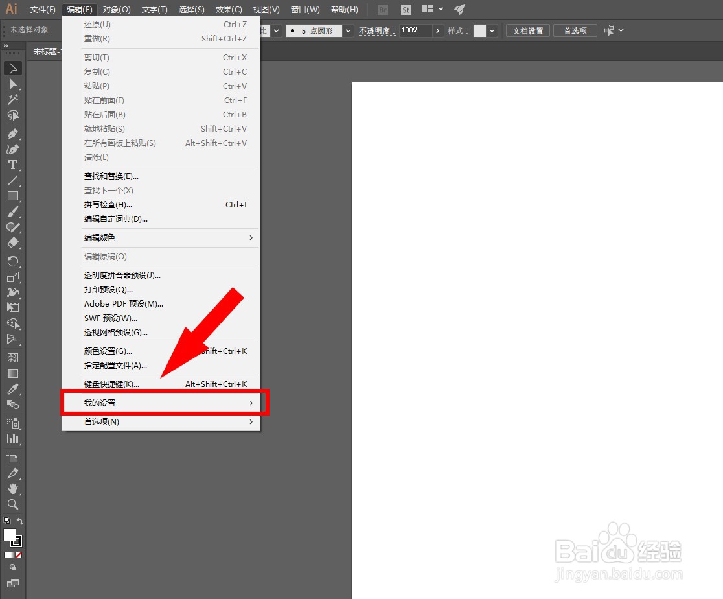Select the Direct Selection tool
Image resolution: width=723 pixels, height=599 pixels.
click(x=13, y=84)
